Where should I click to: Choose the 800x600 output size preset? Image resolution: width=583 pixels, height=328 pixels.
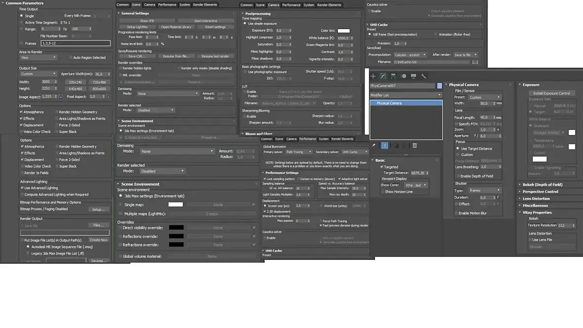(99, 89)
